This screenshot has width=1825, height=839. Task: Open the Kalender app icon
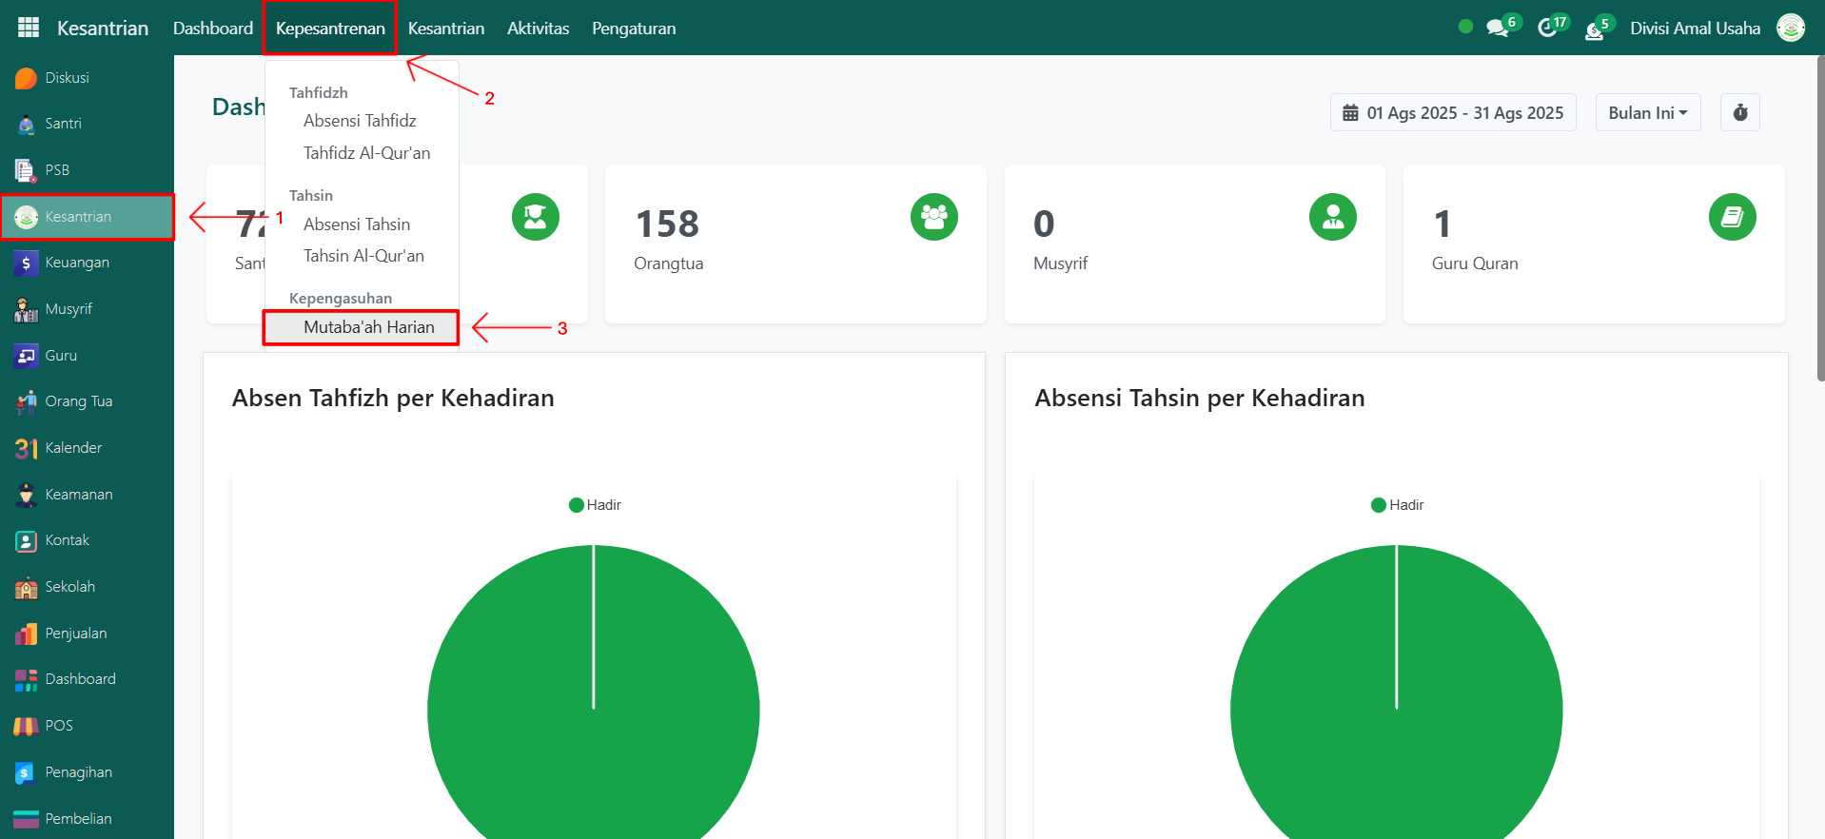(27, 448)
